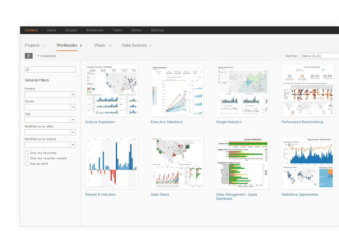Click the magnifying glass in the search box
This screenshot has height=252, width=339.
27,69
